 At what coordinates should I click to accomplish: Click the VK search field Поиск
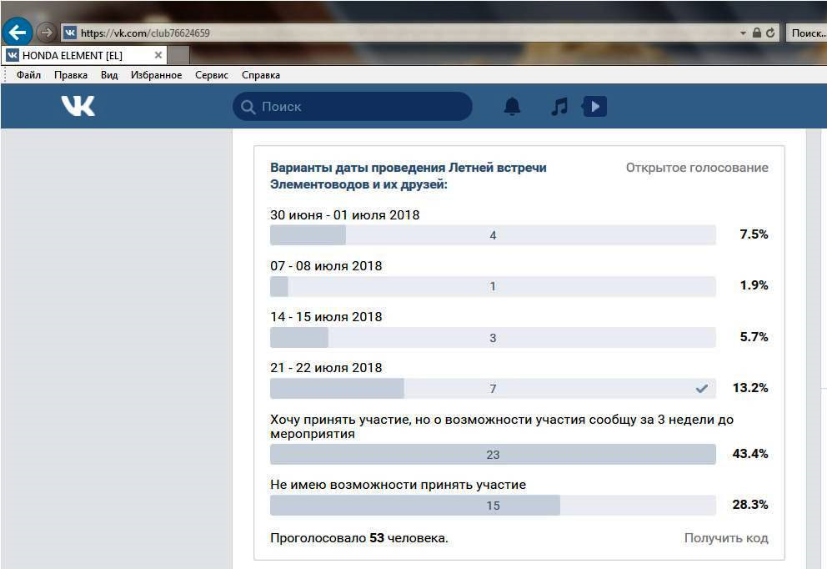click(x=353, y=106)
